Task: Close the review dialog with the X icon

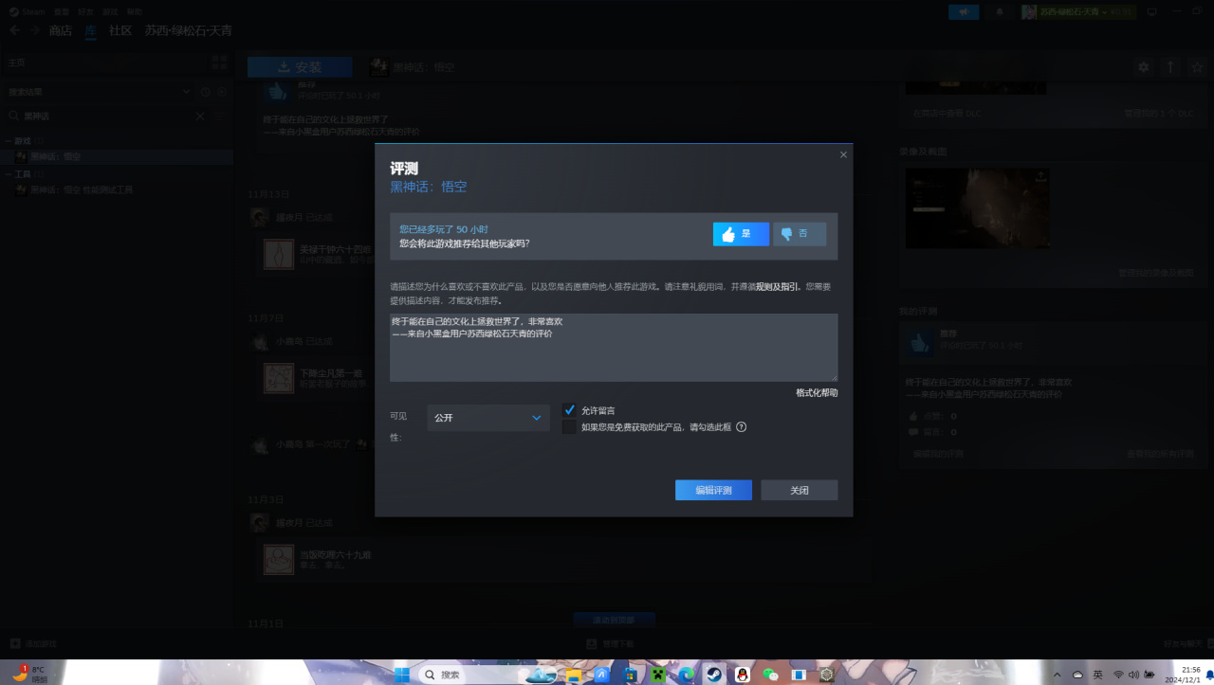Action: point(843,154)
